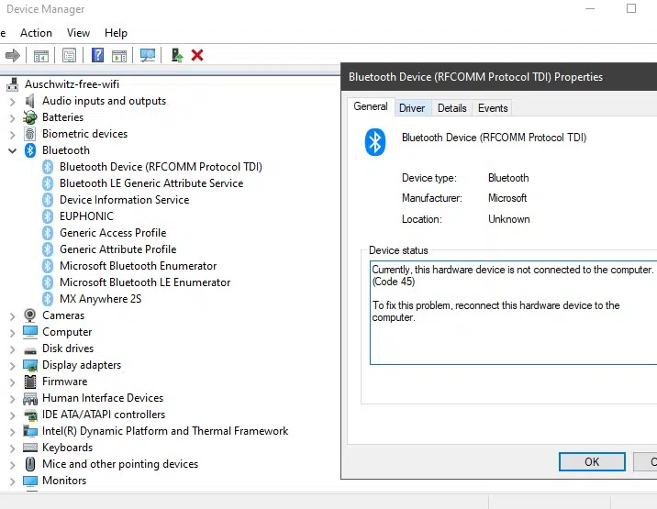Expand Biometric devices category
The width and height of the screenshot is (657, 509).
[x=13, y=135]
